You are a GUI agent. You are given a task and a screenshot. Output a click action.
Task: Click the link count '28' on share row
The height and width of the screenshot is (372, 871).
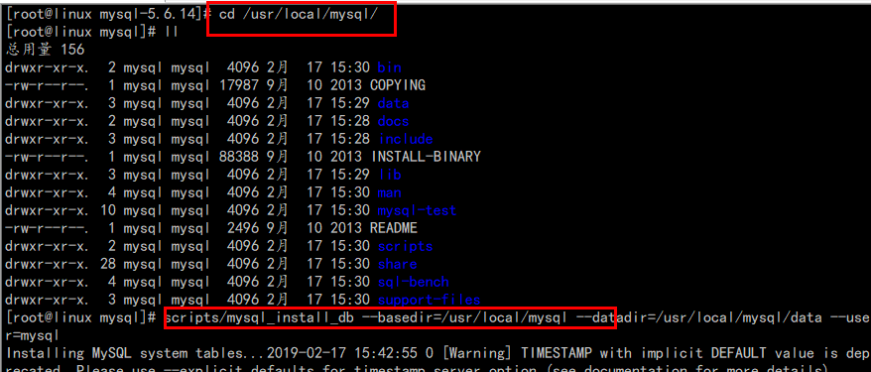point(108,264)
